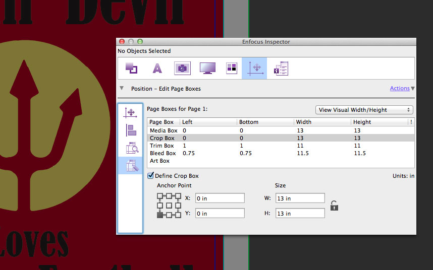Select the Trim Box row
The width and height of the screenshot is (433, 270).
click(281, 146)
